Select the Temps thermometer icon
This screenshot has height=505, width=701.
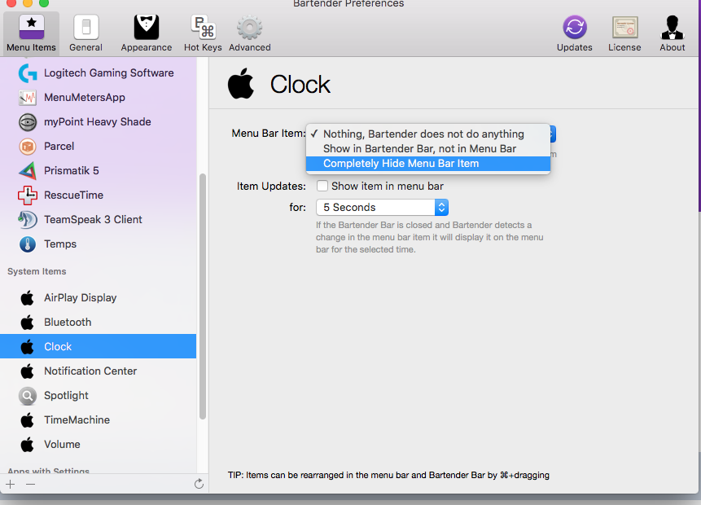point(28,244)
